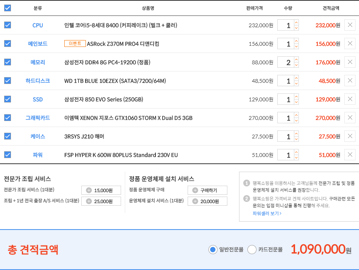Uncheck the CPU row checkbox
Screen dimensions: 359x270
tap(8, 25)
